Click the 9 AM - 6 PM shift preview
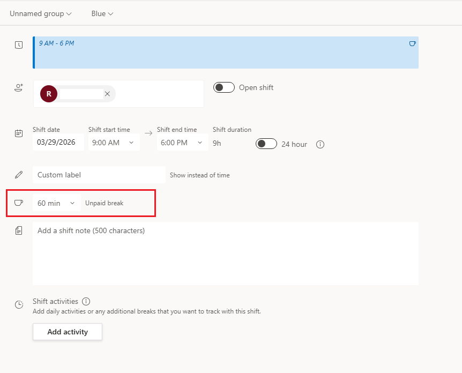 [226, 53]
